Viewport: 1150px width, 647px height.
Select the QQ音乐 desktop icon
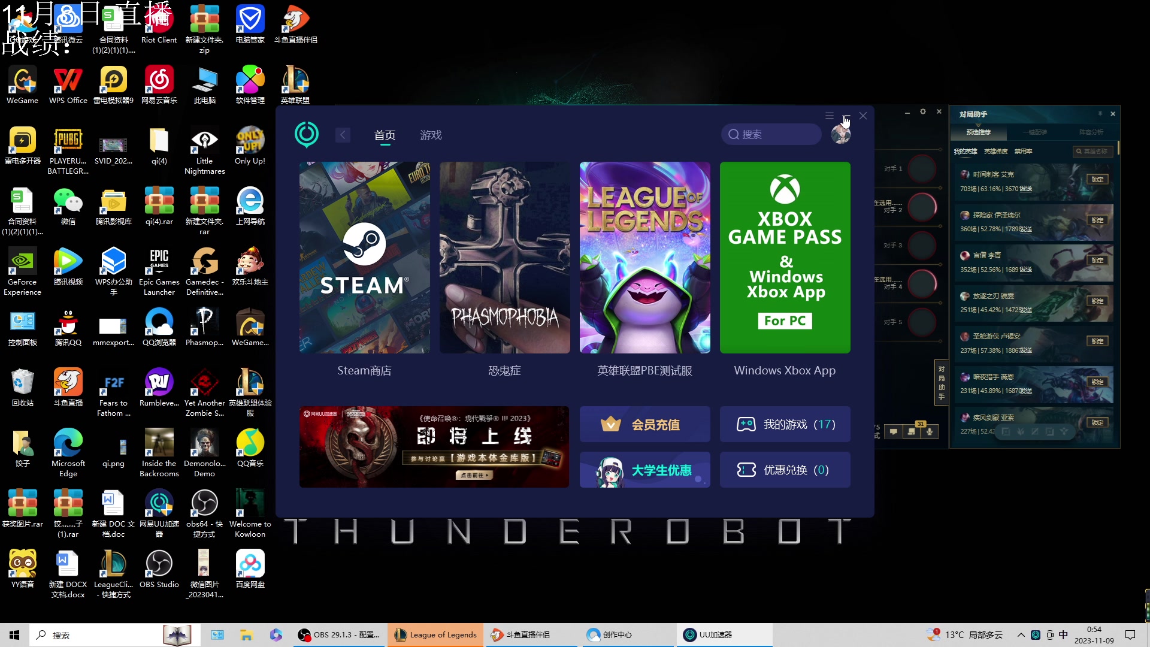[250, 449]
